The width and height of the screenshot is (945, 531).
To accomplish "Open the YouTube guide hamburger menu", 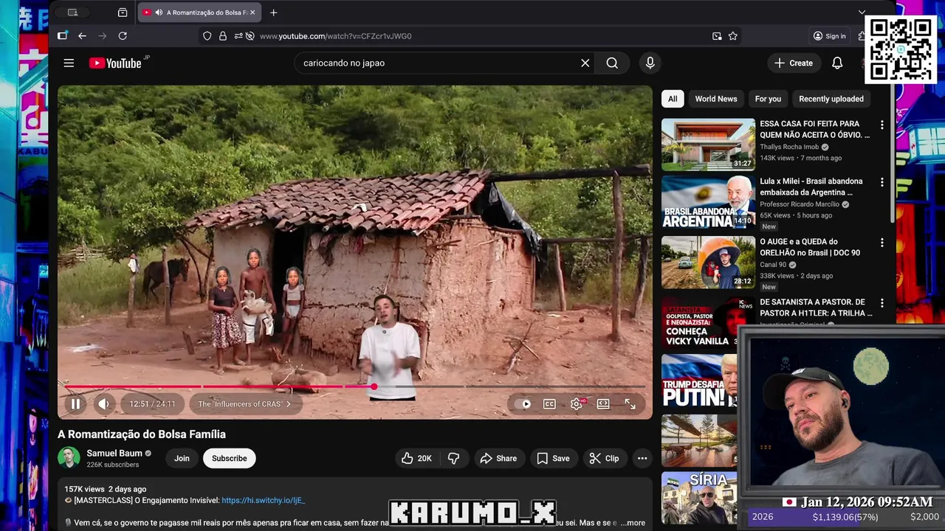I will tap(69, 63).
